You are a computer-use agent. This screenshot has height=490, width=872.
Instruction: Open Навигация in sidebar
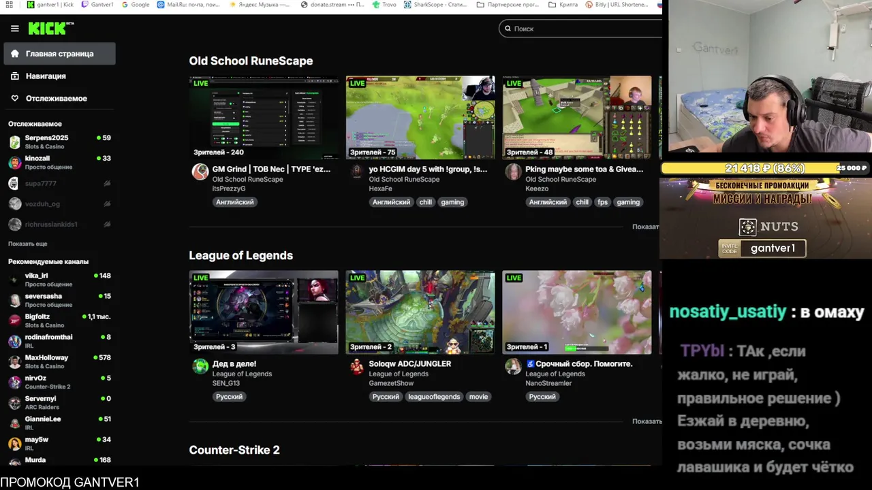pyautogui.click(x=59, y=76)
